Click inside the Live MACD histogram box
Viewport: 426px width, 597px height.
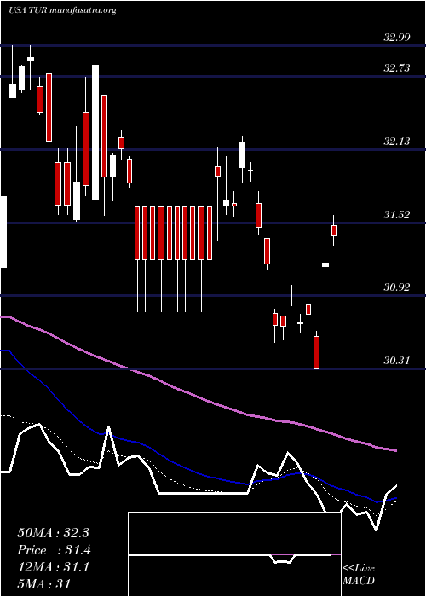pos(234,554)
